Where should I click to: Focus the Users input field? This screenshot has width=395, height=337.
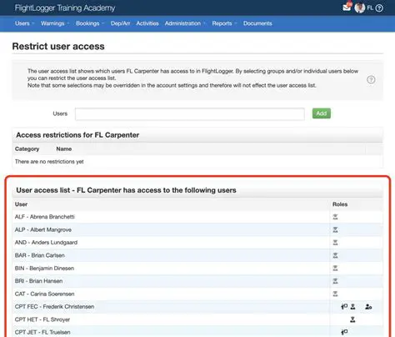[x=190, y=114]
